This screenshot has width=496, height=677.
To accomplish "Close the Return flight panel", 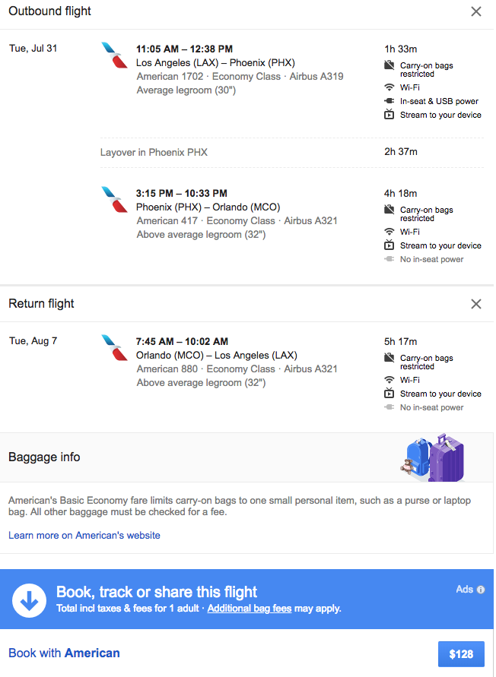I will [x=476, y=304].
